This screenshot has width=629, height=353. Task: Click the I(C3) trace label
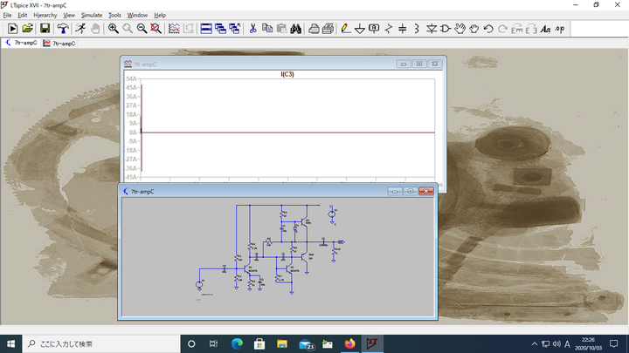287,74
